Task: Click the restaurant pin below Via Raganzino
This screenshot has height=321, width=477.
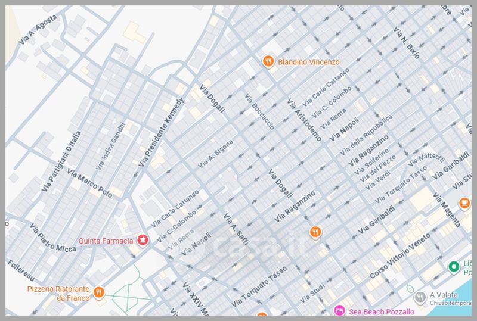Action: pyautogui.click(x=315, y=231)
